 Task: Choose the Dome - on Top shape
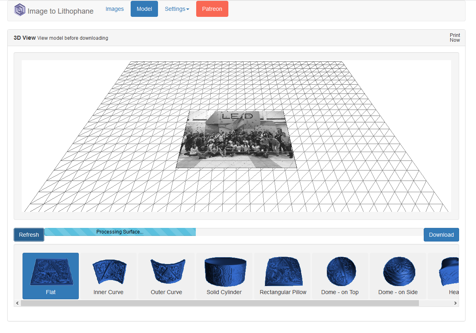tap(340, 276)
